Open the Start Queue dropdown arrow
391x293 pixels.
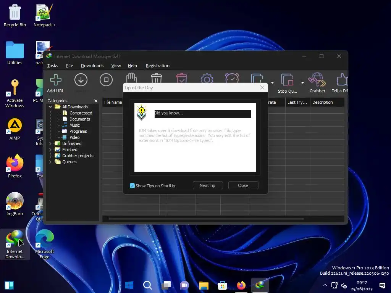pos(272,83)
